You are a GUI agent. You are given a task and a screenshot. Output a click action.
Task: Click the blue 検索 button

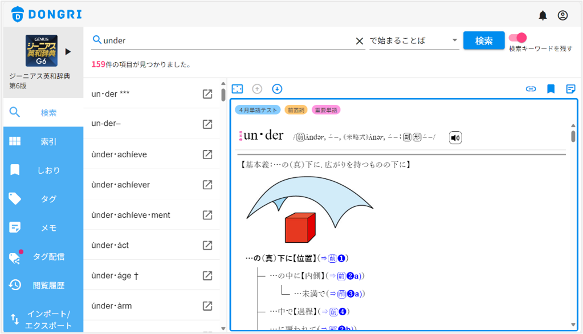coord(484,40)
